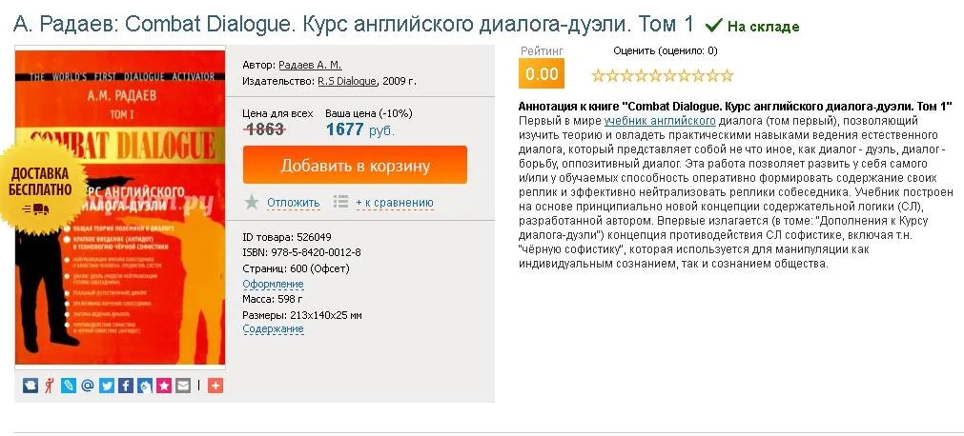
Task: Click the first dark blue share icon
Action: (x=30, y=386)
